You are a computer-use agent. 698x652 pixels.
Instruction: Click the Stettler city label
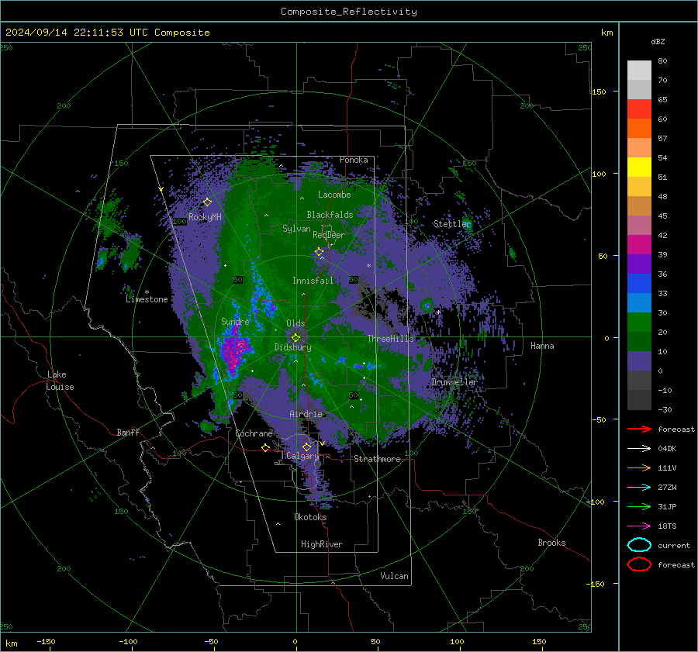452,224
